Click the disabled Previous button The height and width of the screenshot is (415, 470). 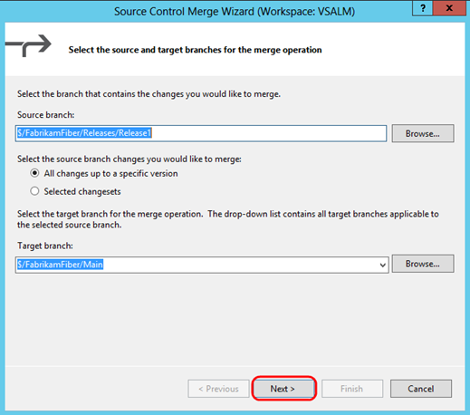pos(218,389)
